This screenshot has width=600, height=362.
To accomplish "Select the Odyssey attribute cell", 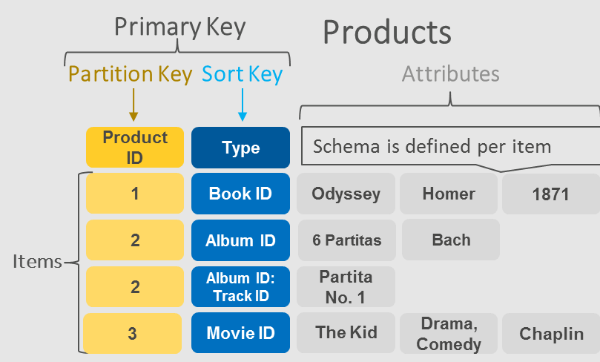I will (346, 194).
